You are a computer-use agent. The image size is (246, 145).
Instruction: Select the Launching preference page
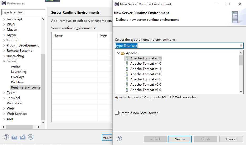(18, 72)
